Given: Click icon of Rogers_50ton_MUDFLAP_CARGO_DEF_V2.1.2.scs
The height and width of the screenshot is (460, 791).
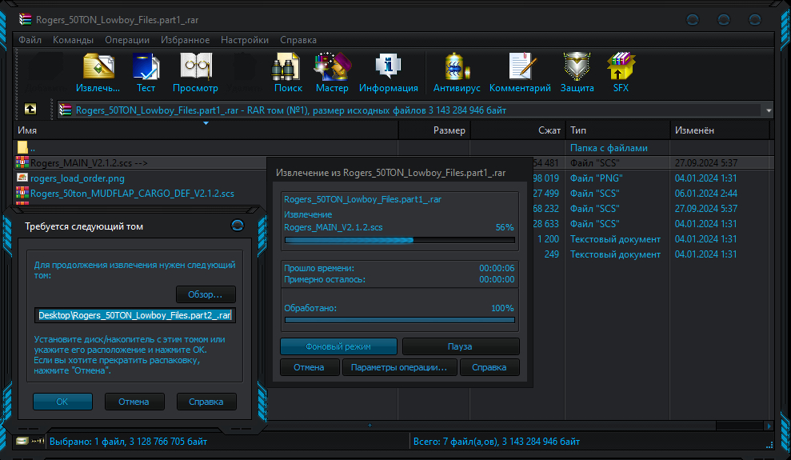Looking at the screenshot, I should tap(22, 193).
